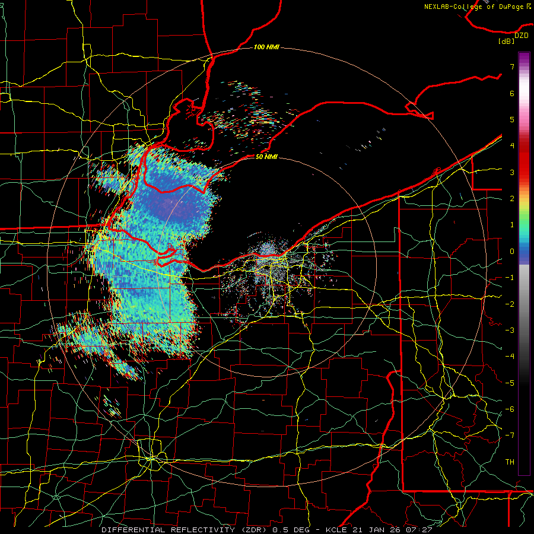Click the 100 NMI range ring label
Image resolution: width=534 pixels, height=534 pixels.
pos(266,47)
